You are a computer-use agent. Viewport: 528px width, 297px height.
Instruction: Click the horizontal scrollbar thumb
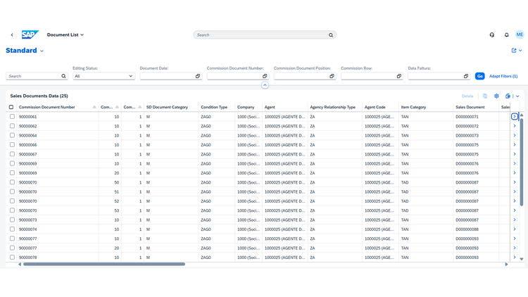pyautogui.click(x=104, y=265)
